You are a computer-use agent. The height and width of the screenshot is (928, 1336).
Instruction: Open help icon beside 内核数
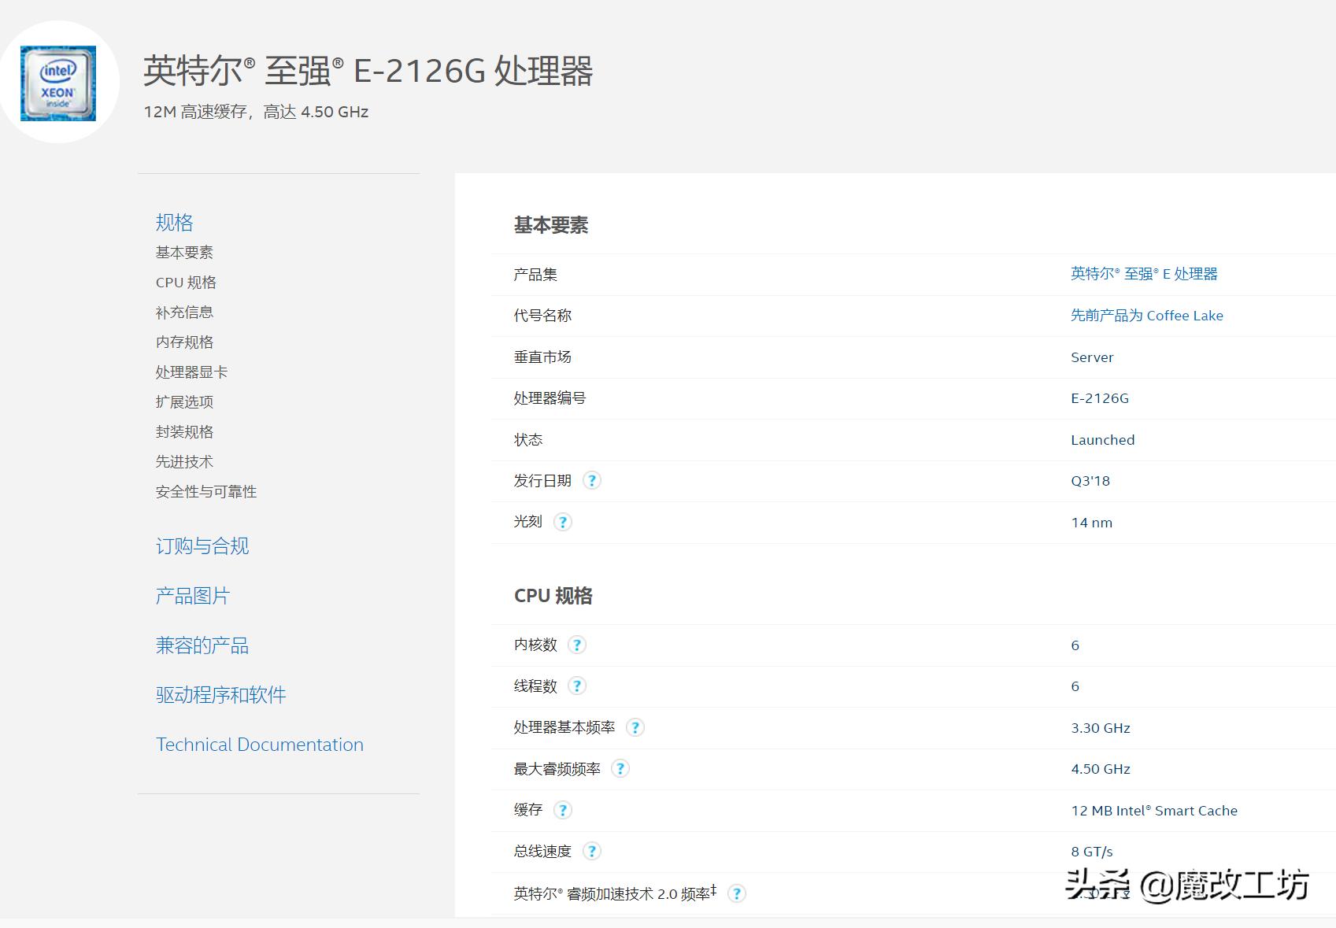point(577,645)
